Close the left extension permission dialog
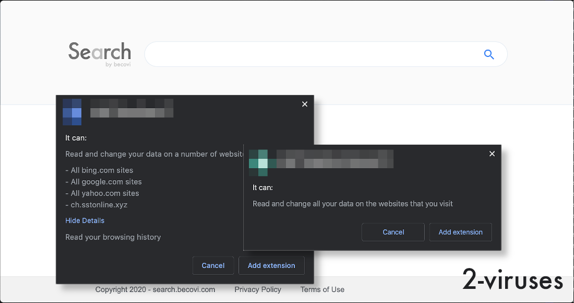 (305, 104)
